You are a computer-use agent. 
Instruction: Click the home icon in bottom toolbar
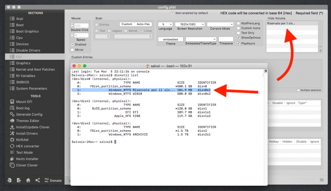point(28,180)
